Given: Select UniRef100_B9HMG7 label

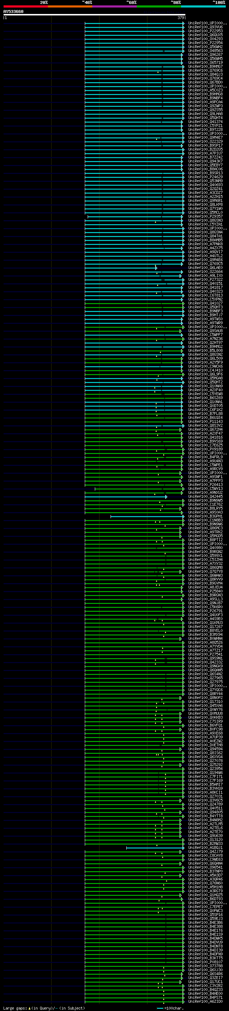Looking at the screenshot, I should (x=205, y=66).
